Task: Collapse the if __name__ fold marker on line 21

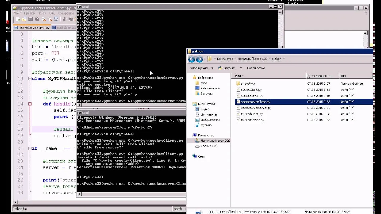Action: [x=30, y=148]
